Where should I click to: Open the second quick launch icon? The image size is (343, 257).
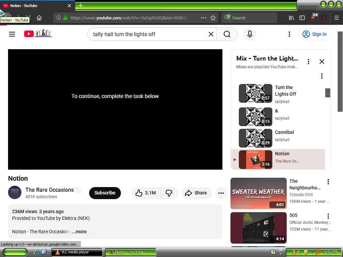44,252
